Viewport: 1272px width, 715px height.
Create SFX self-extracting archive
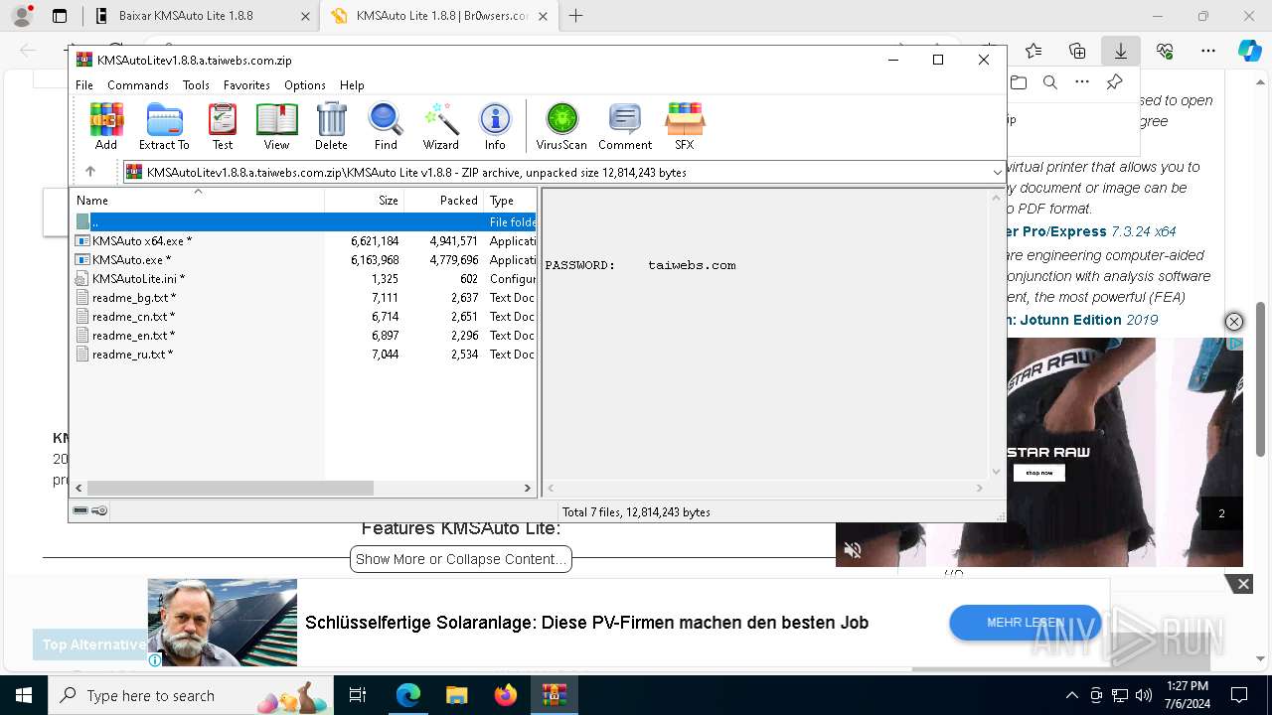684,126
